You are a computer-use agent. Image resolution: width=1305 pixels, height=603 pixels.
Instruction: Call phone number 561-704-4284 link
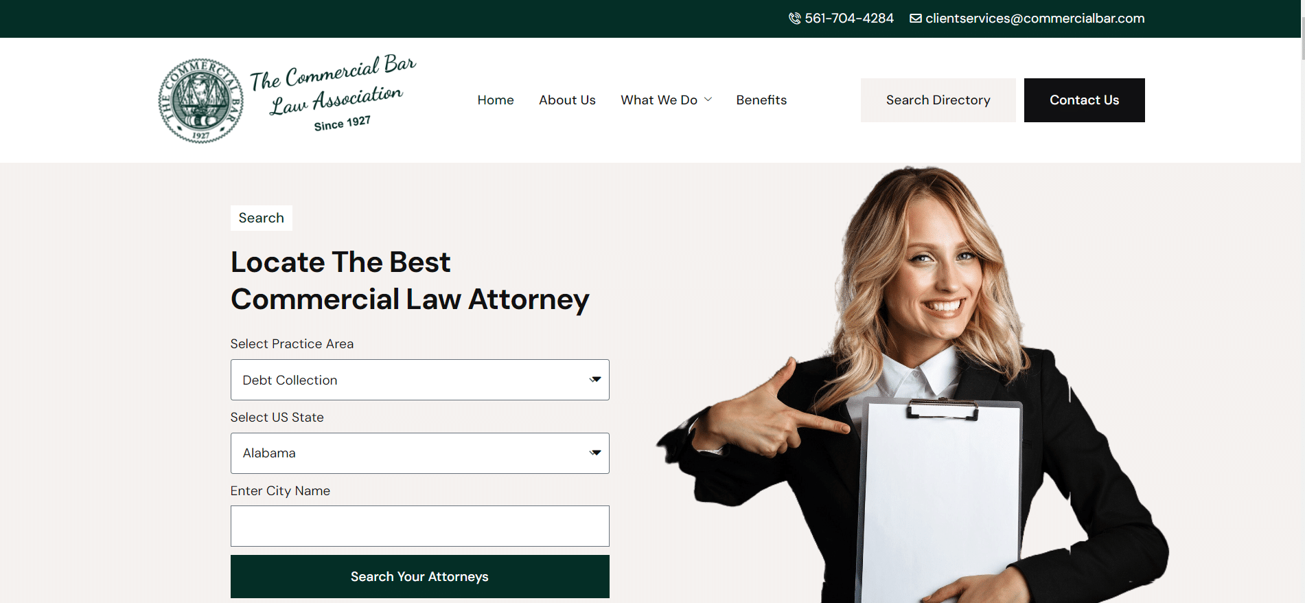(849, 19)
